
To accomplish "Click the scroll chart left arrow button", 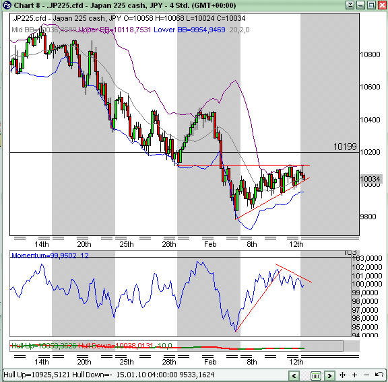I will pos(294,376).
